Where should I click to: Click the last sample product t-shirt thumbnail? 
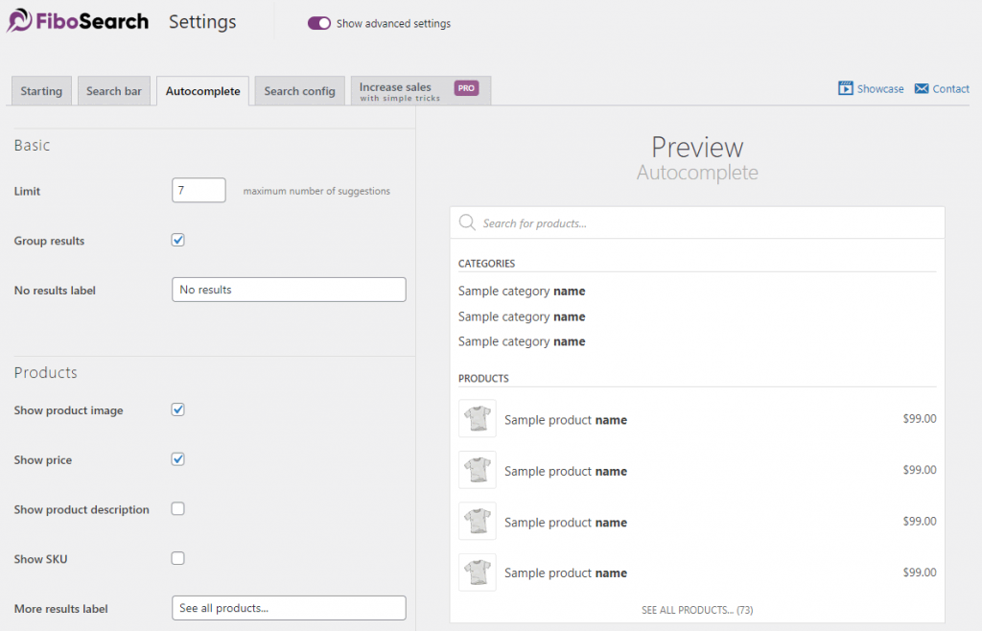pyautogui.click(x=477, y=573)
